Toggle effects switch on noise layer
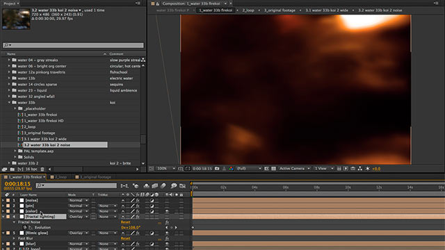 tap(138, 201)
